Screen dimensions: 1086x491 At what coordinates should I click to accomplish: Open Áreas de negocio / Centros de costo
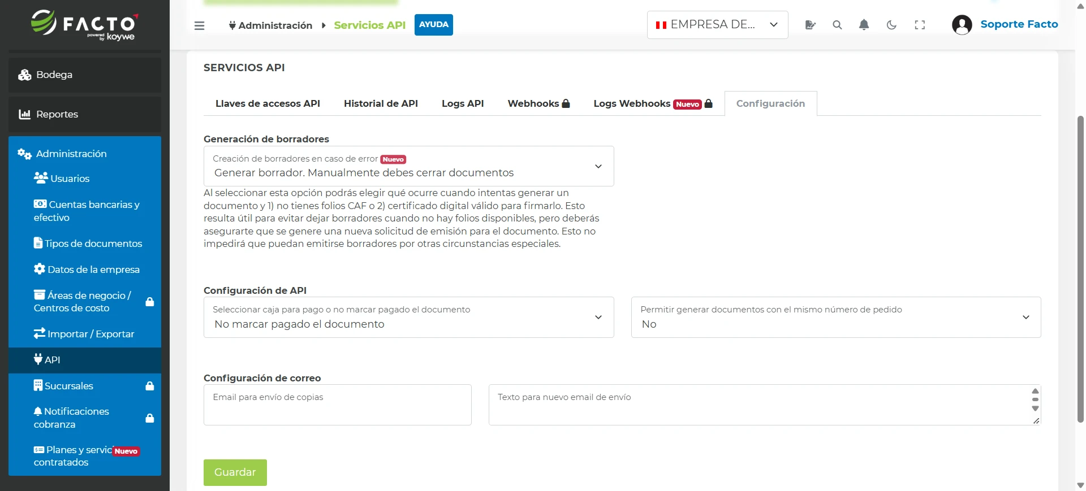[85, 302]
